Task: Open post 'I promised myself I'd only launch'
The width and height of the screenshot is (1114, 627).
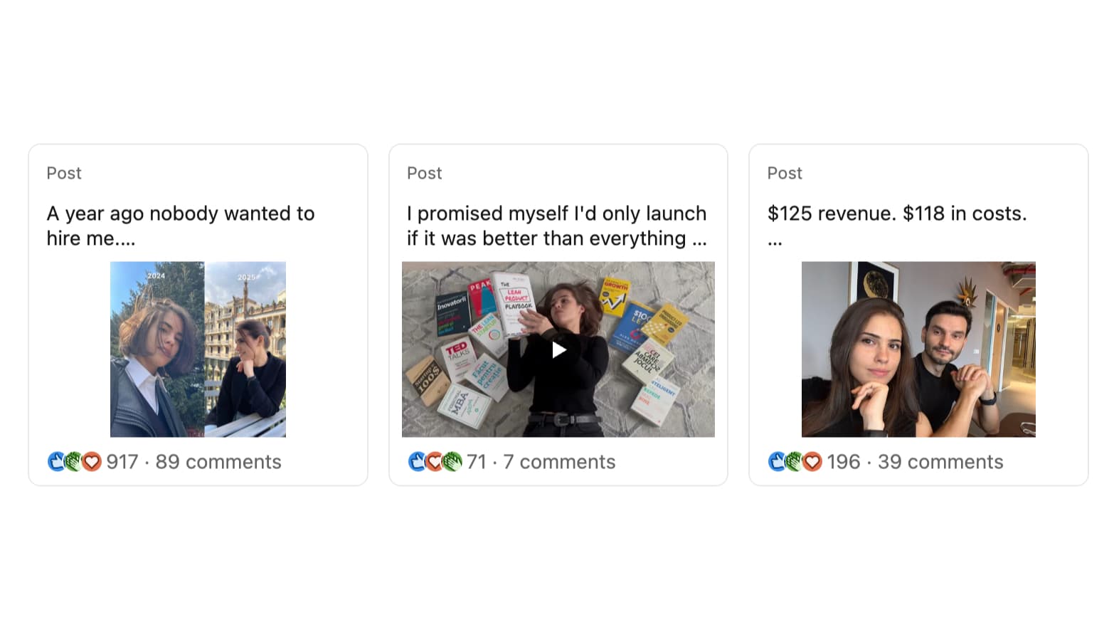Action: 557,226
